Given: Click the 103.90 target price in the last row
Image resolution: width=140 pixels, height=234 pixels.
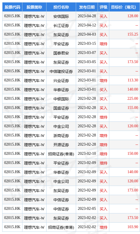Looking at the screenshot, I should tap(133, 227).
